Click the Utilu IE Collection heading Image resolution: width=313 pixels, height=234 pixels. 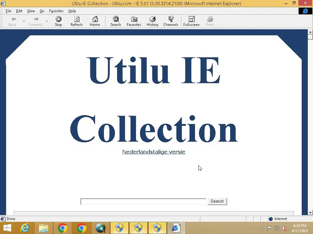pyautogui.click(x=154, y=100)
